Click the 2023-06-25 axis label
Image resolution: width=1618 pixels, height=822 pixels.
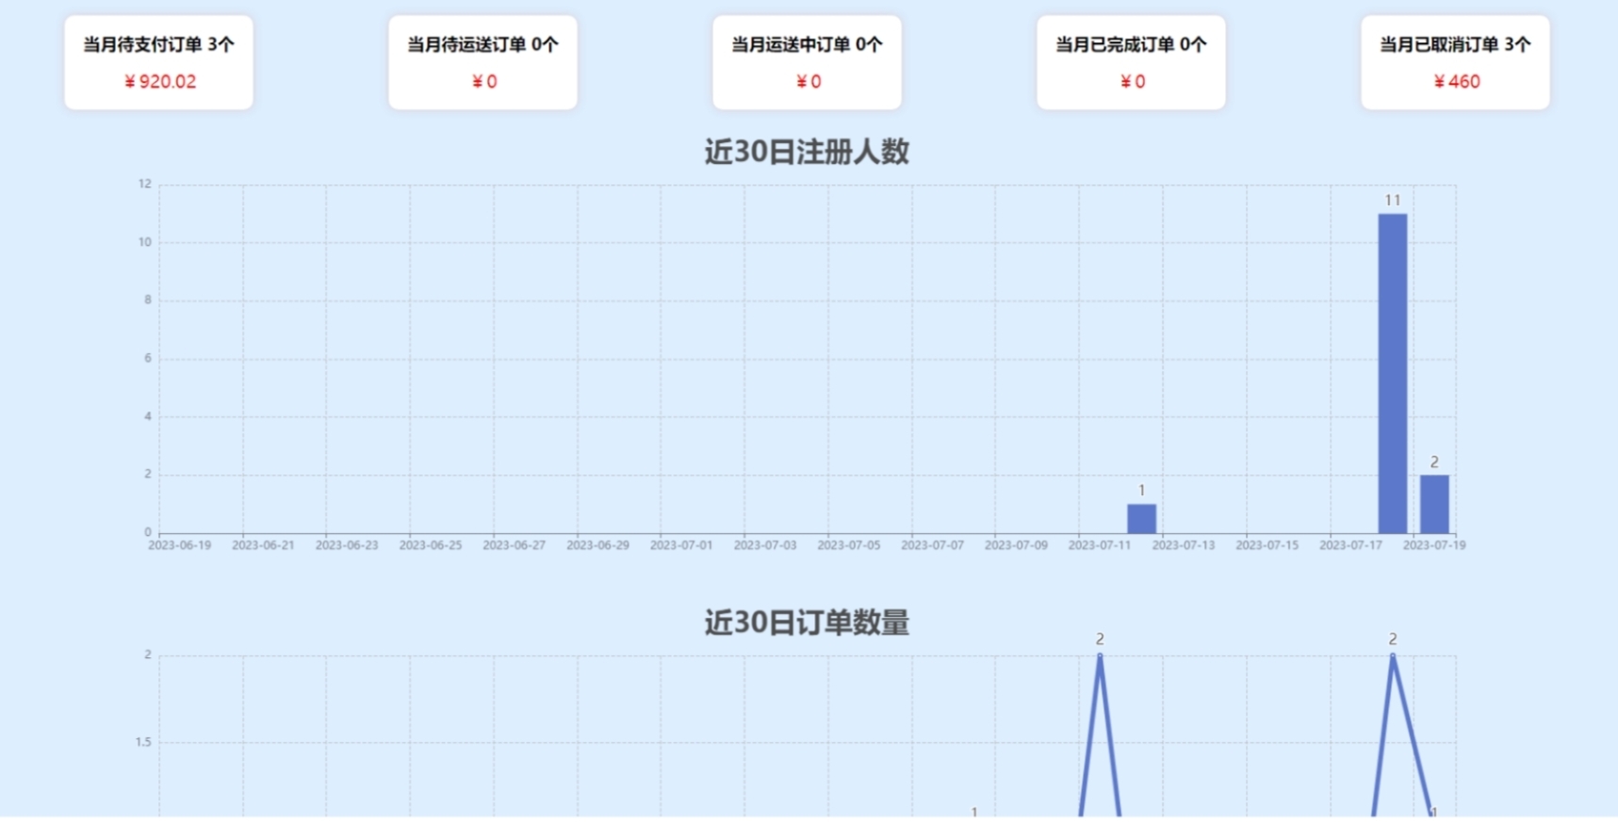[431, 545]
